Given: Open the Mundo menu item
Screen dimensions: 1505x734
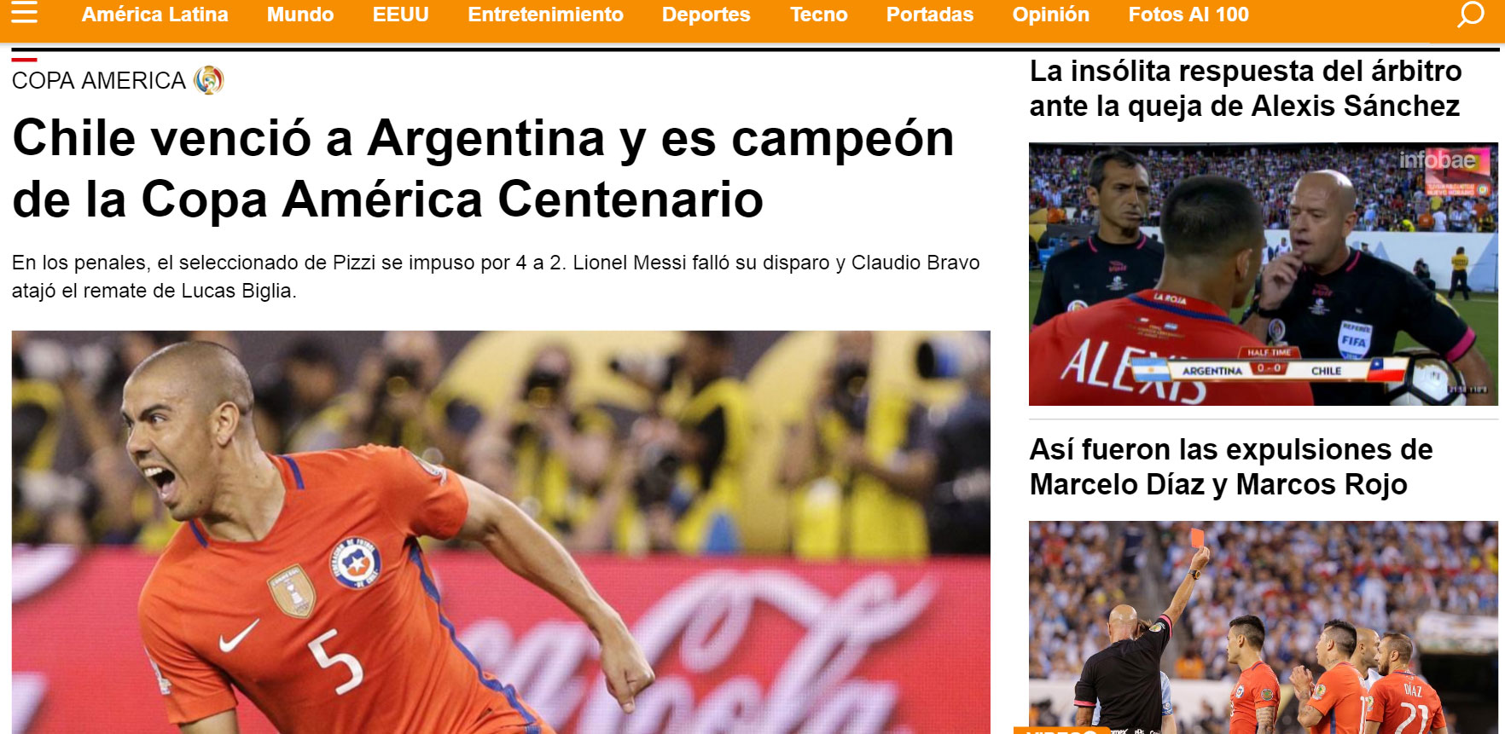Looking at the screenshot, I should tap(300, 14).
